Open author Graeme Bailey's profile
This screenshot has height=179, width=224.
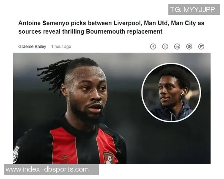point(32,47)
